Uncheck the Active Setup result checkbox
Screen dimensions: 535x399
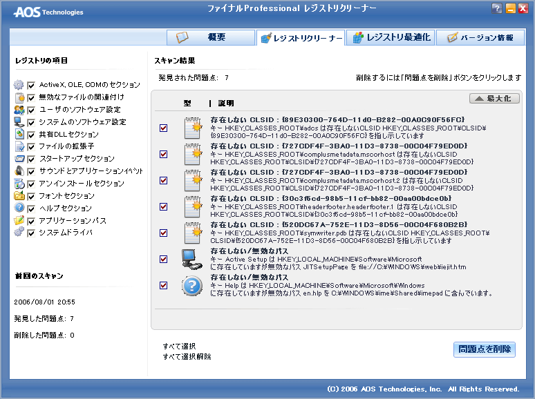(x=163, y=259)
